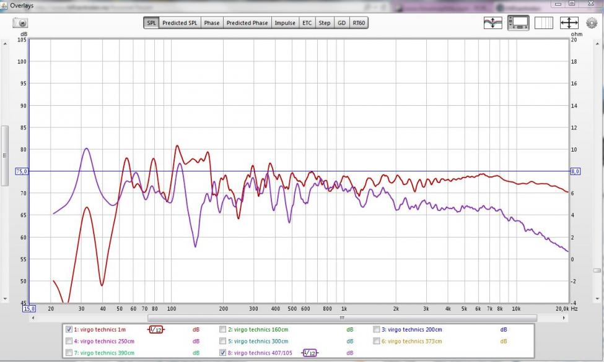The image size is (604, 362).
Task: Open the Predicted Phase tab
Action: [247, 23]
